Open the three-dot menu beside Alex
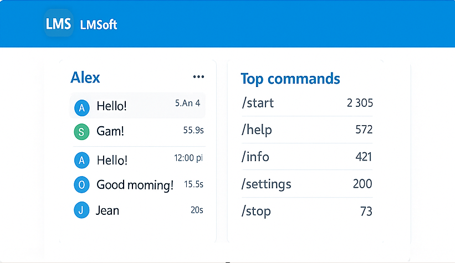The width and height of the screenshot is (455, 263). (198, 77)
